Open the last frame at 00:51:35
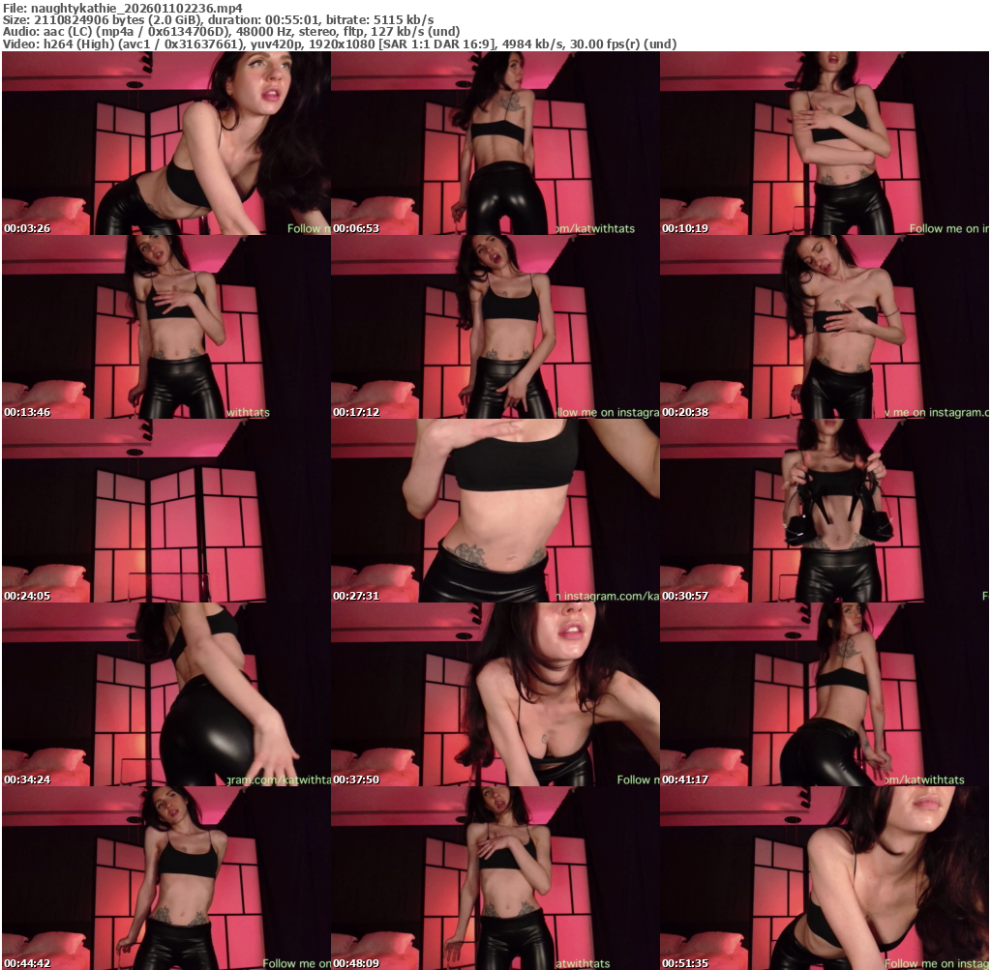Screen dimensions: 991x970 click(824, 878)
